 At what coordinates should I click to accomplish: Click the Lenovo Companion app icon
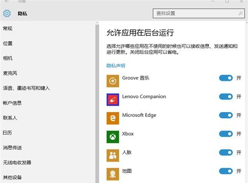pyautogui.click(x=113, y=100)
